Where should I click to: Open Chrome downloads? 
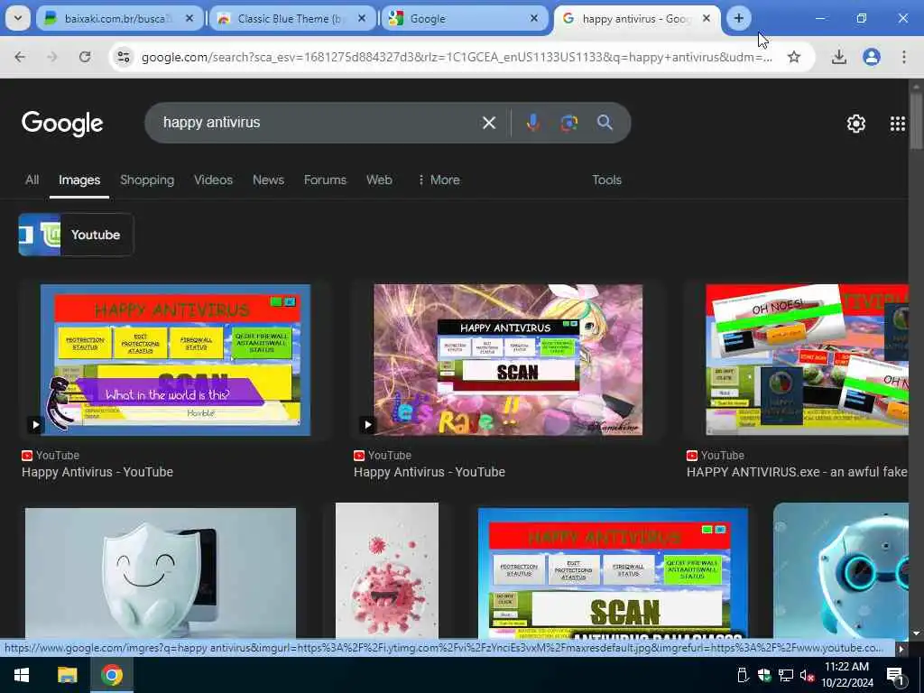839,57
